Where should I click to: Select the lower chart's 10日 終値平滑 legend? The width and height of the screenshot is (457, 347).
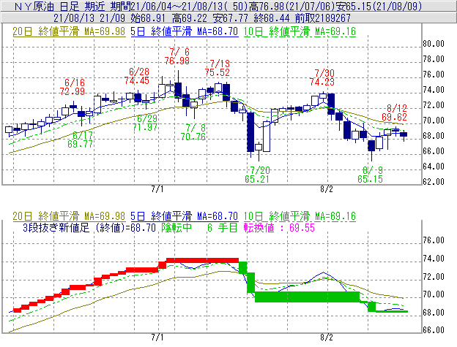click(x=300, y=216)
